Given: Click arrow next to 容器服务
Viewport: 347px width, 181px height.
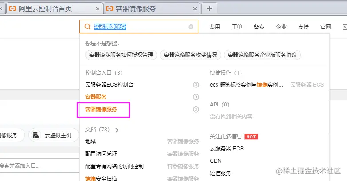Looking at the screenshot, I should coord(196,97).
